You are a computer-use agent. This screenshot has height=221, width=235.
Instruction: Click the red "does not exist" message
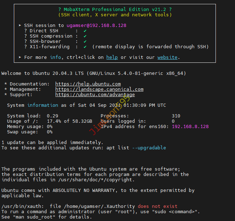click(x=158, y=206)
